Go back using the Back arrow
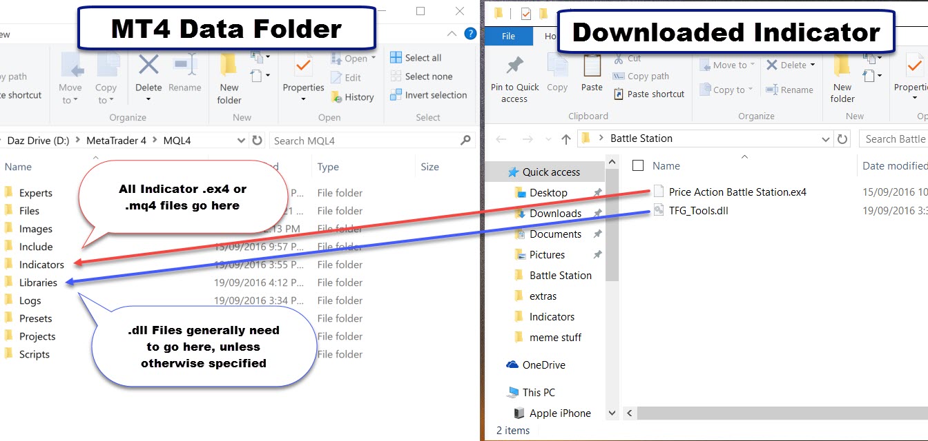 (x=502, y=139)
